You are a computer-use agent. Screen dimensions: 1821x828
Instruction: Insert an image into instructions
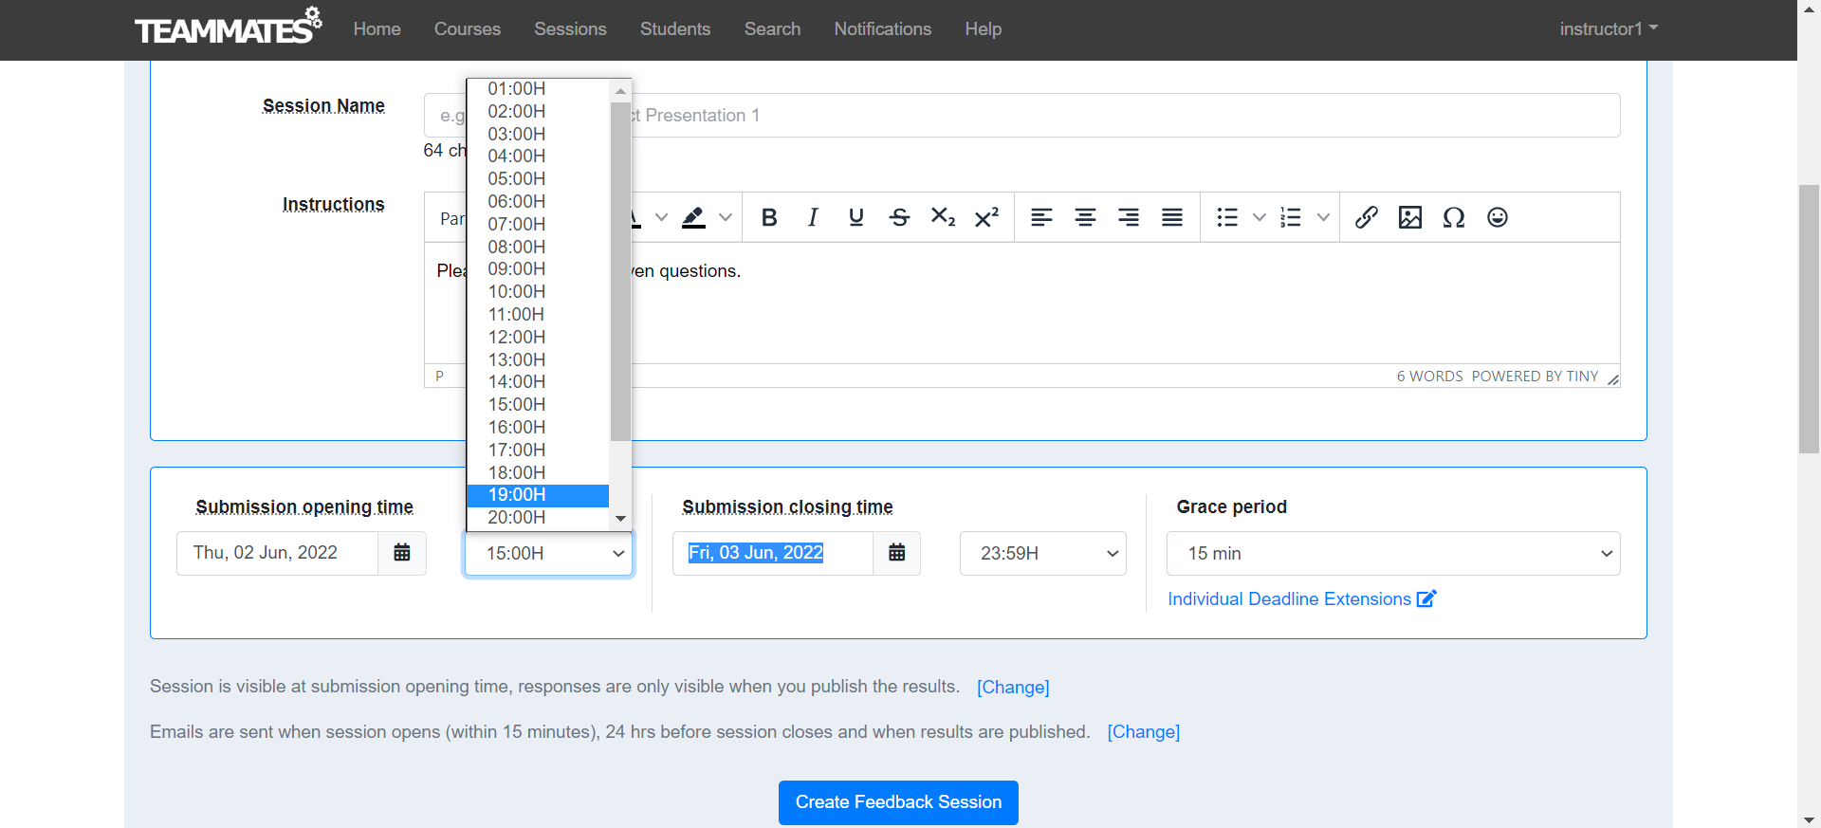click(x=1410, y=218)
